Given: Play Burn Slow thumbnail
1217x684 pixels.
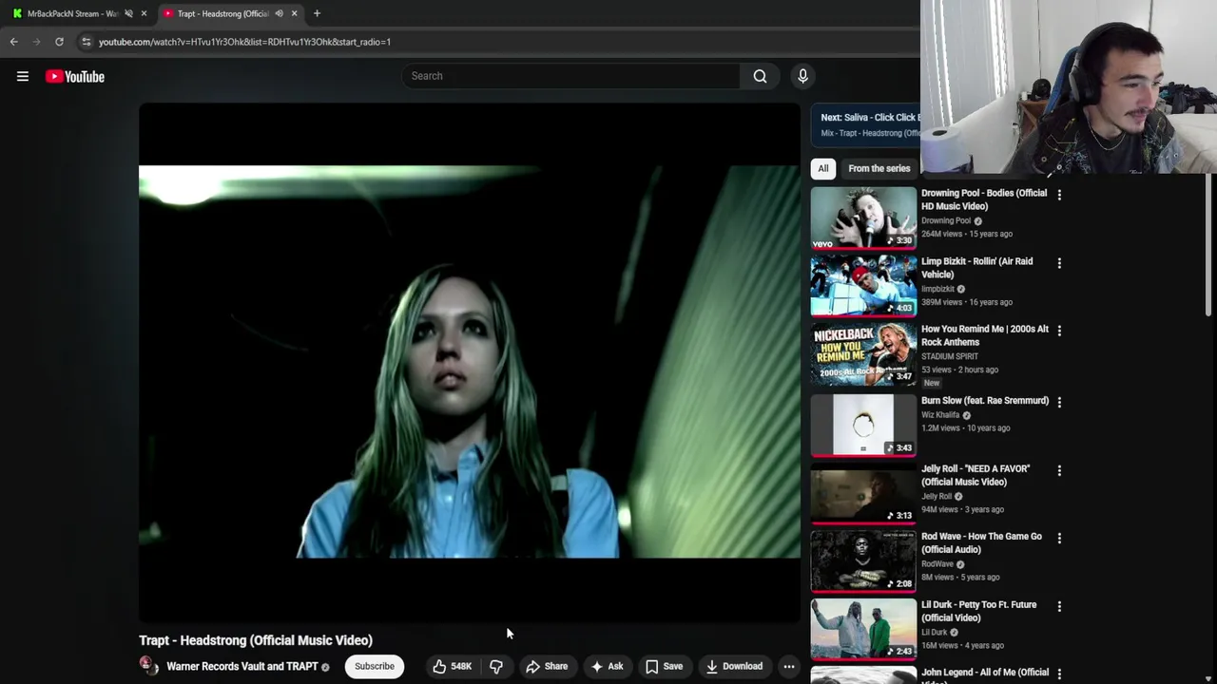Looking at the screenshot, I should (x=863, y=425).
